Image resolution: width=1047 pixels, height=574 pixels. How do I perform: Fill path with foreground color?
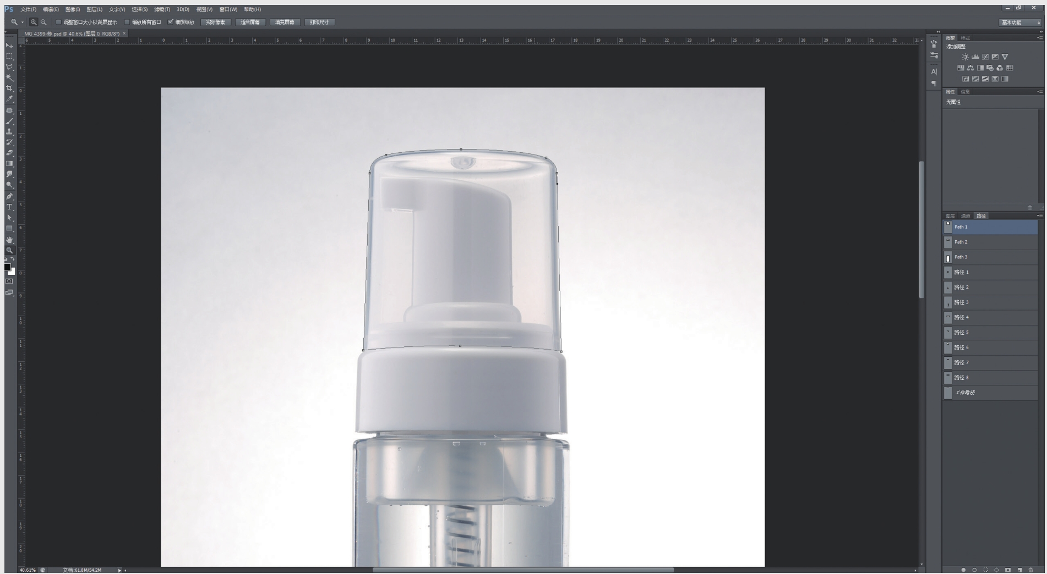(963, 570)
